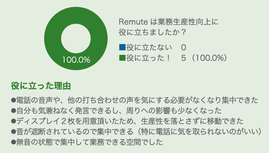Image resolution: width=269 pixels, height=153 pixels.
Task: Click the Remute は業務生産性向上に question title
Action: 168,22
